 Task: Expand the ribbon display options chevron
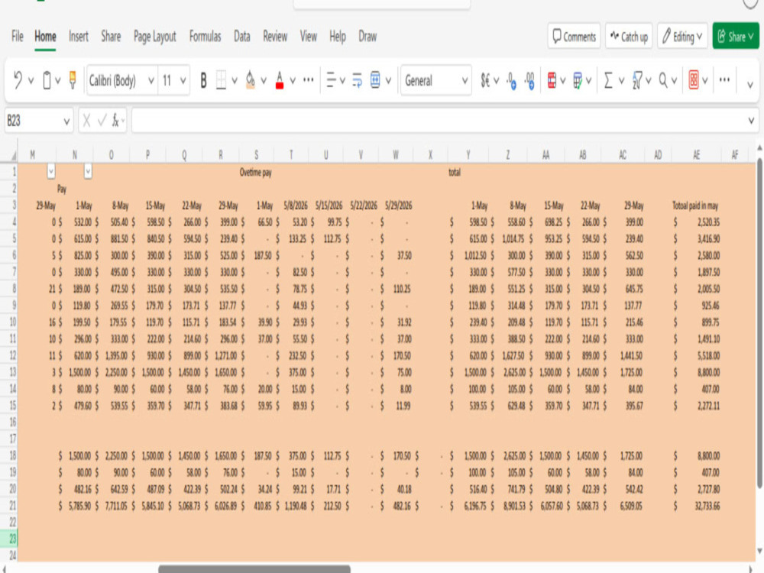(x=750, y=85)
